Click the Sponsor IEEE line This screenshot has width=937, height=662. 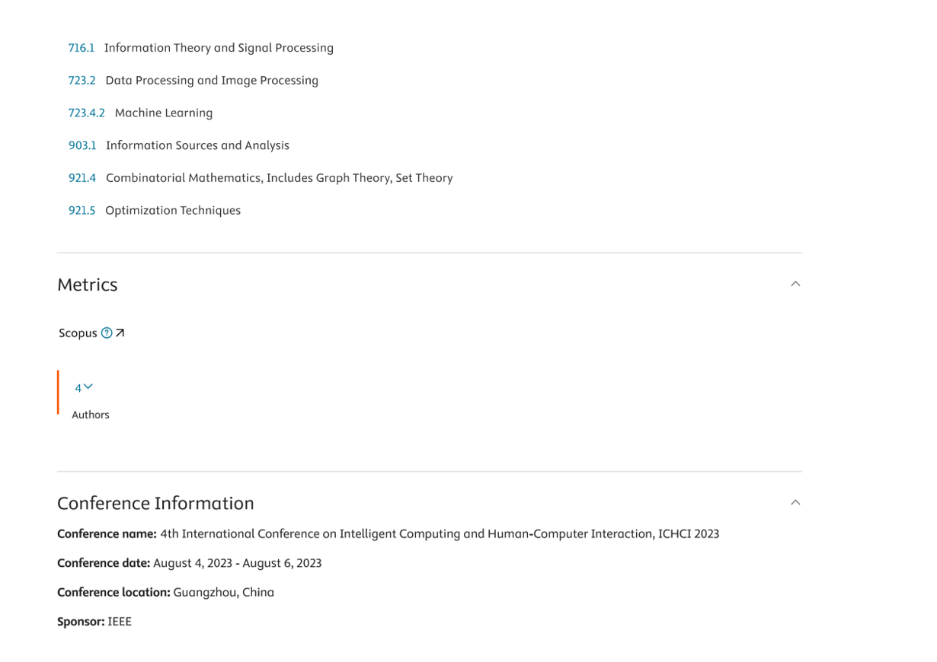click(x=94, y=622)
